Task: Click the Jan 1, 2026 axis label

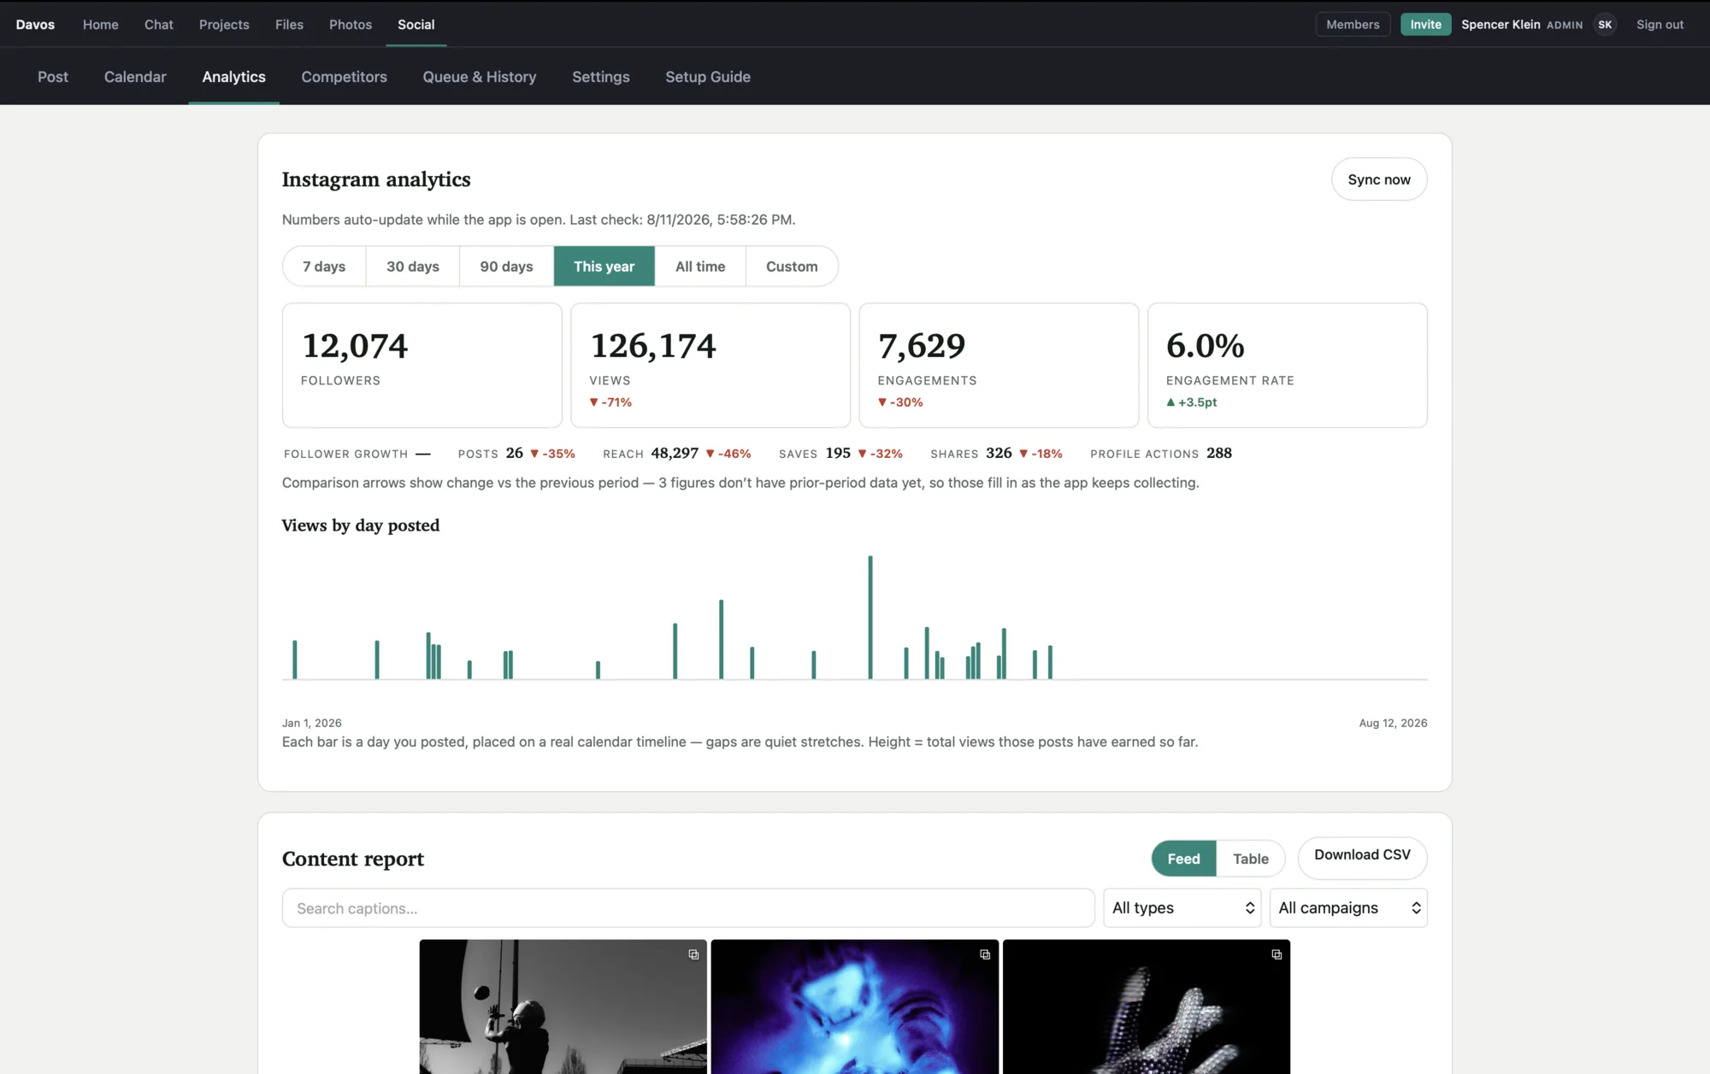Action: coord(312,723)
